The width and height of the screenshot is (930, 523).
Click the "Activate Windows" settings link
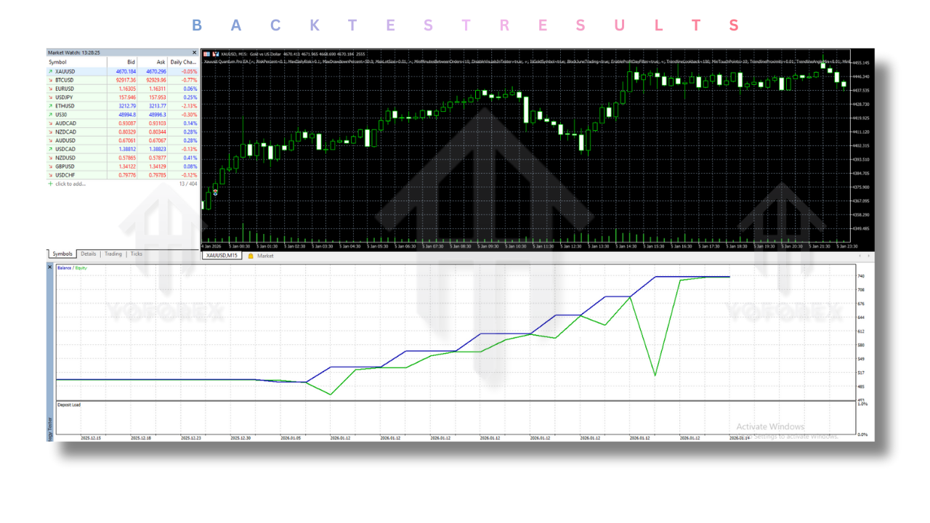(x=770, y=426)
